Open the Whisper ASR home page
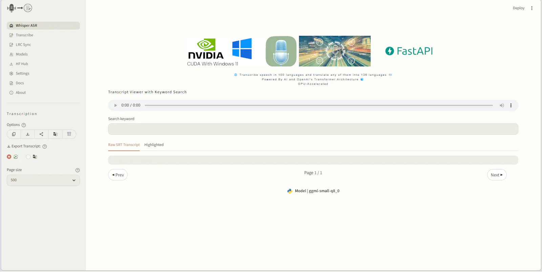 pyautogui.click(x=43, y=25)
